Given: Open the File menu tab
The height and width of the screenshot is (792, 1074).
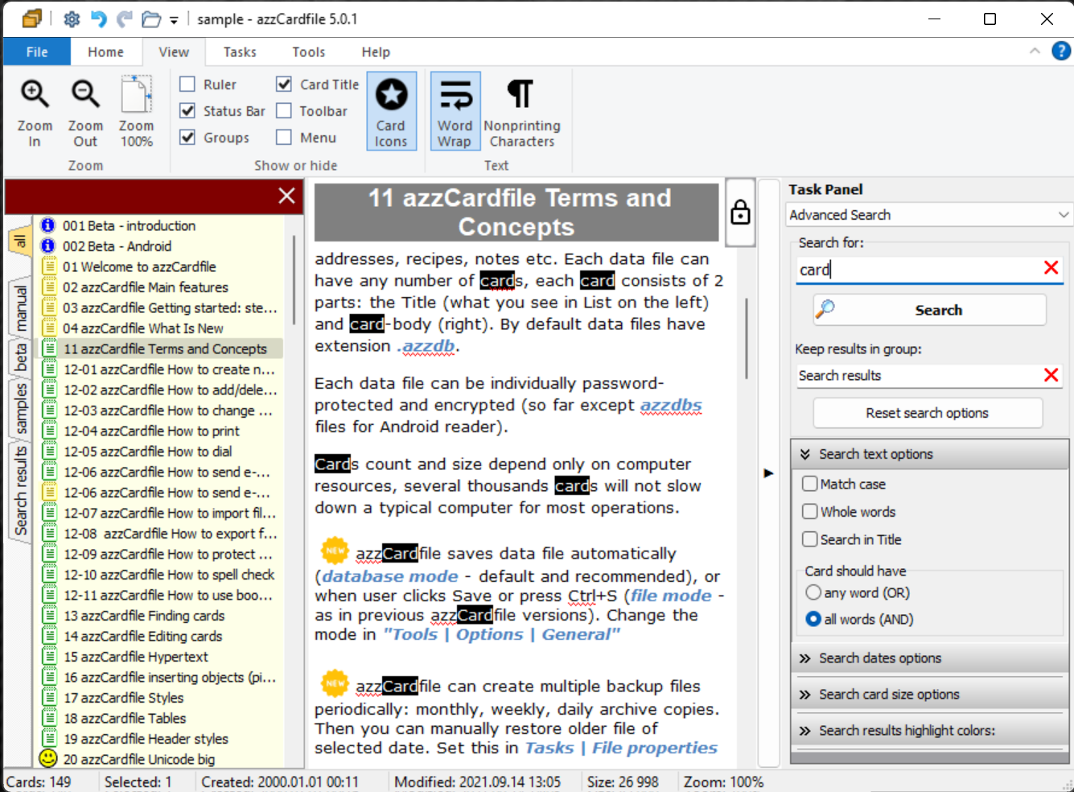Looking at the screenshot, I should [37, 52].
